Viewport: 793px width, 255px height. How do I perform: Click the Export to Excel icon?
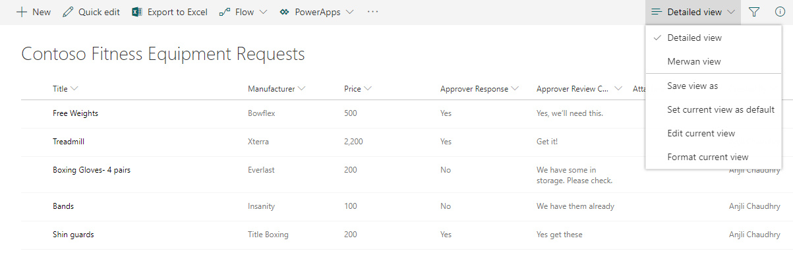[137, 12]
